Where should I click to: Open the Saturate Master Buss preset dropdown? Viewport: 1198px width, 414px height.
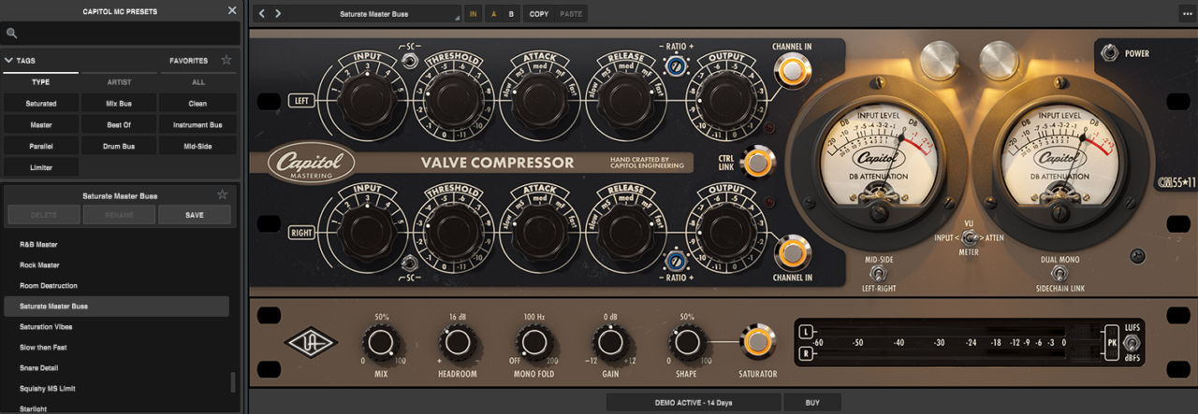(x=374, y=14)
